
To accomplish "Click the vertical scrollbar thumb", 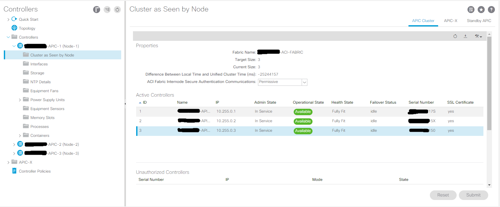I will tap(489, 83).
